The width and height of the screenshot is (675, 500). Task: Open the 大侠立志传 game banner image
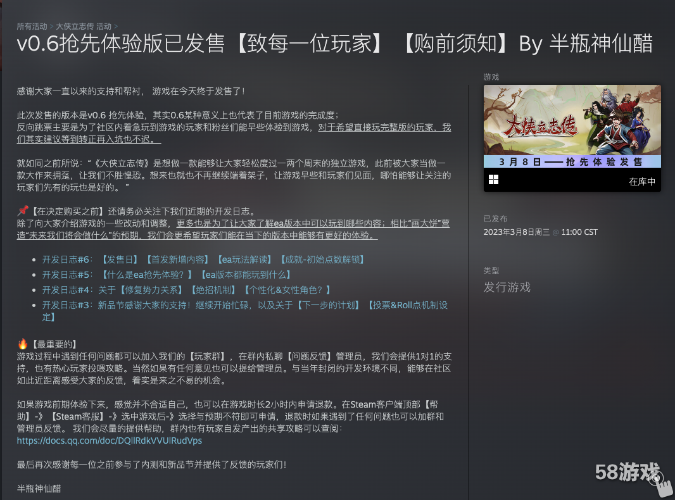point(572,126)
